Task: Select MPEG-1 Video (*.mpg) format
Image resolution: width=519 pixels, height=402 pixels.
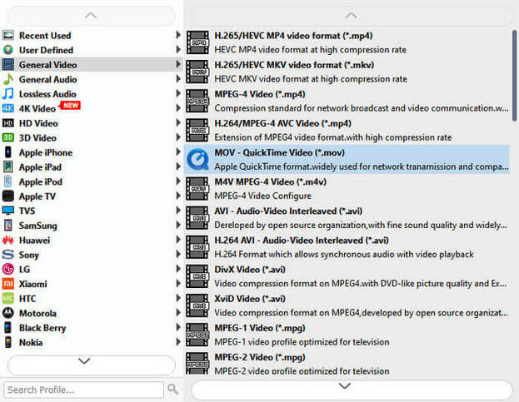Action: (347, 335)
